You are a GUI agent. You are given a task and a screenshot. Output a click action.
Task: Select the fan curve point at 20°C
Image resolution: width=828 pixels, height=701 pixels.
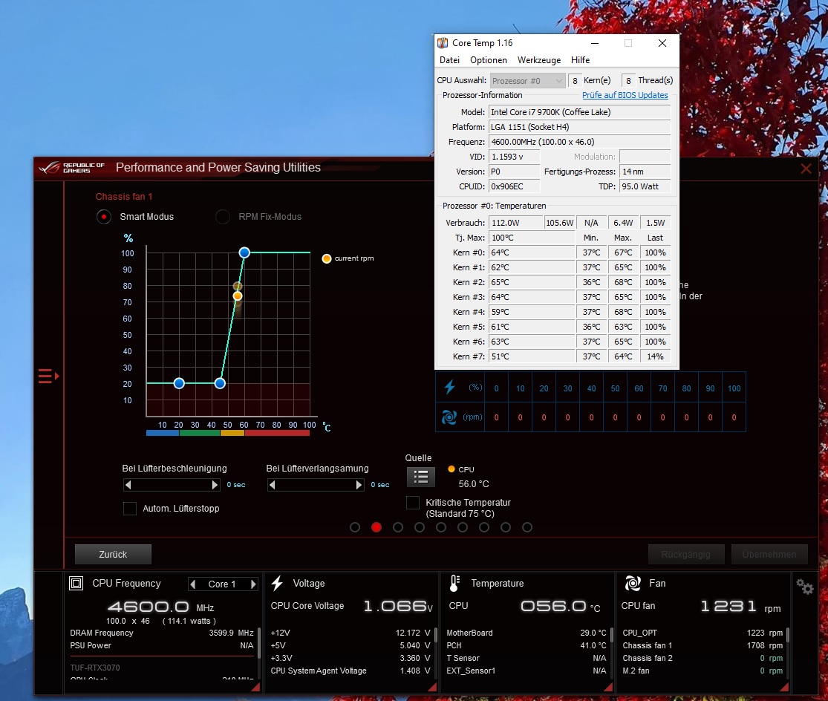tap(179, 383)
